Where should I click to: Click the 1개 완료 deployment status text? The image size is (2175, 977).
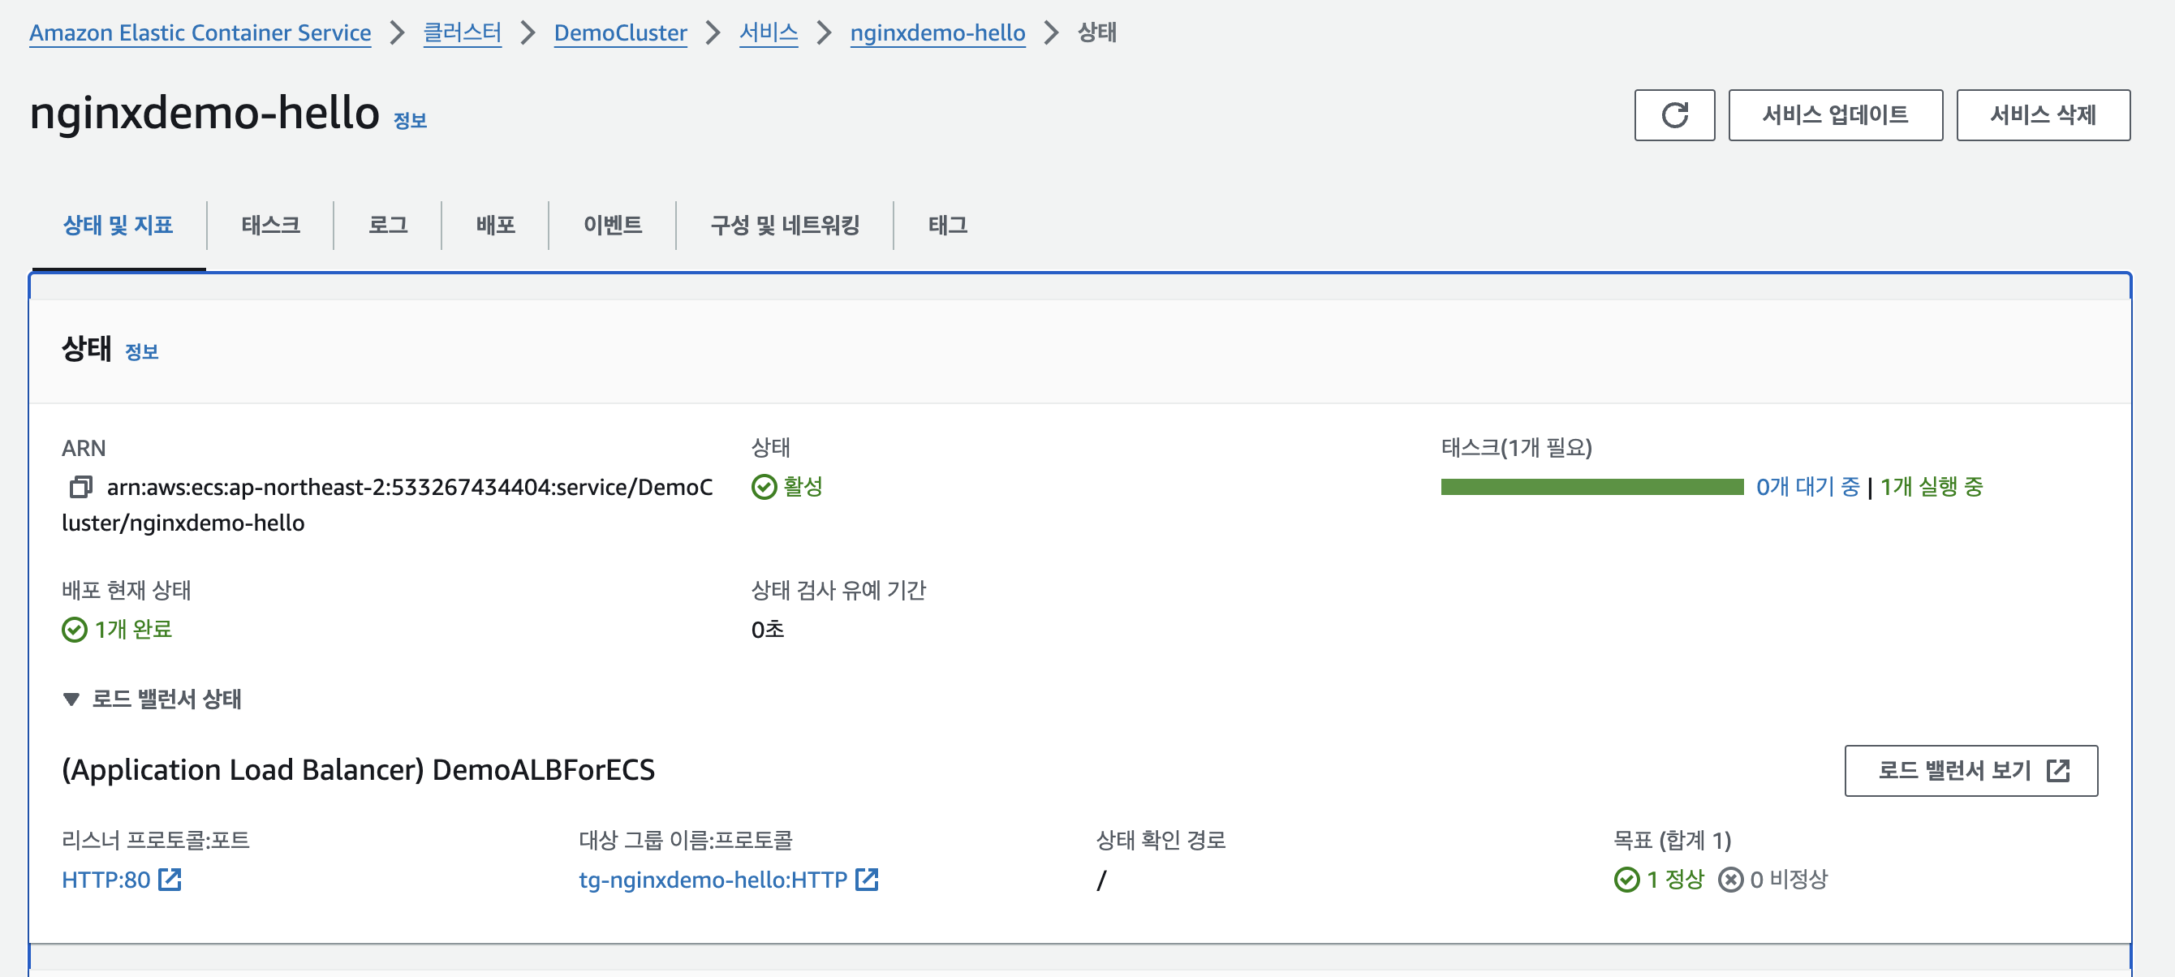click(133, 630)
